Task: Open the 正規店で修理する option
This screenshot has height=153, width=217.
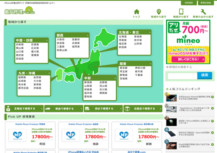Action: click(x=24, y=108)
